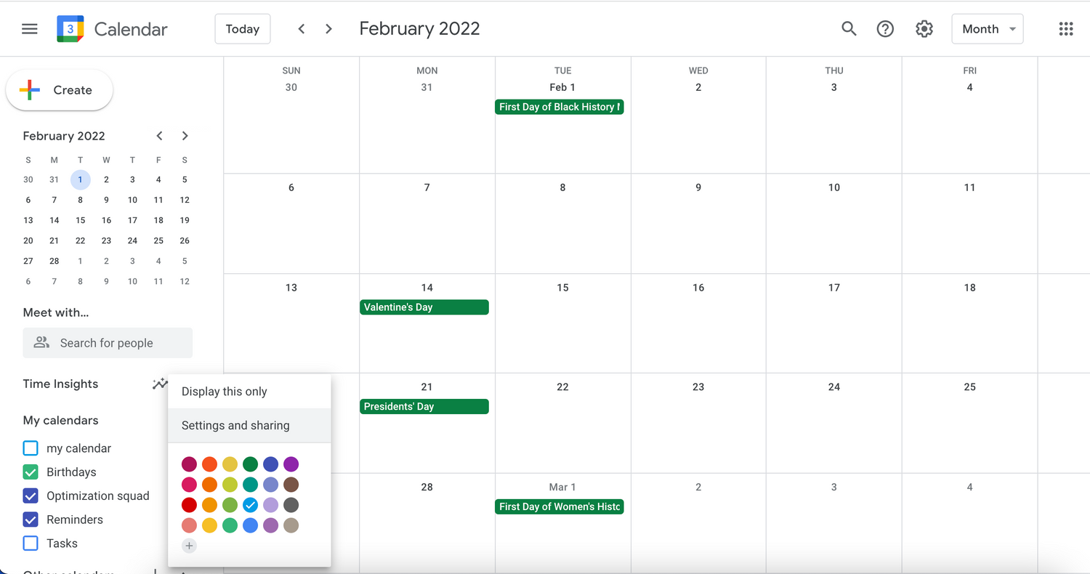This screenshot has height=574, width=1090.
Task: Open the Month view dropdown
Action: coord(987,28)
